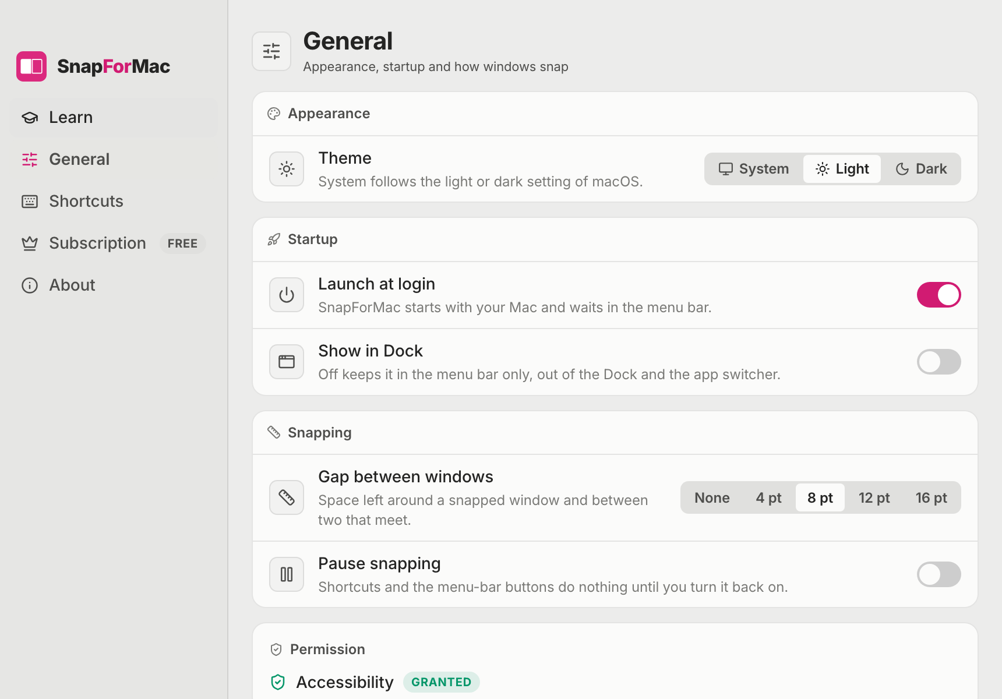This screenshot has height=699, width=1002.
Task: Click the palette icon in Appearance header
Action: click(274, 114)
